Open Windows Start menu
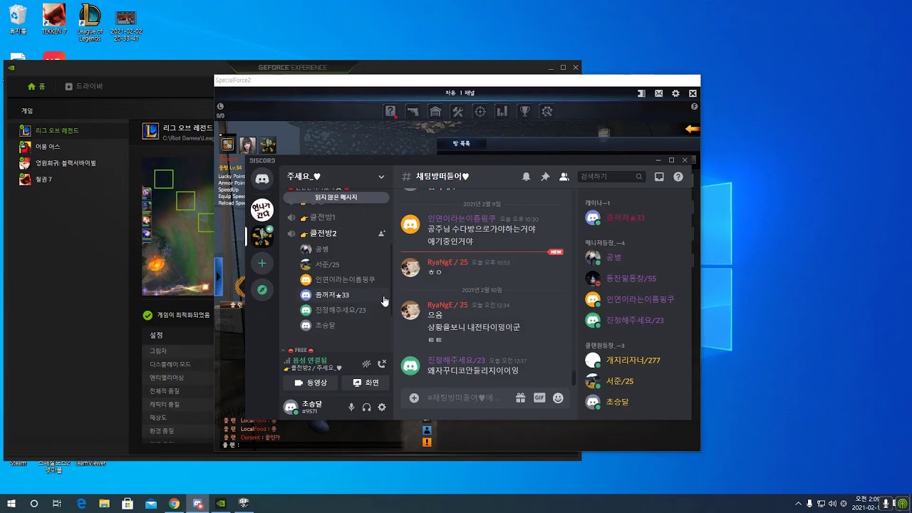Image resolution: width=912 pixels, height=513 pixels. tap(11, 504)
